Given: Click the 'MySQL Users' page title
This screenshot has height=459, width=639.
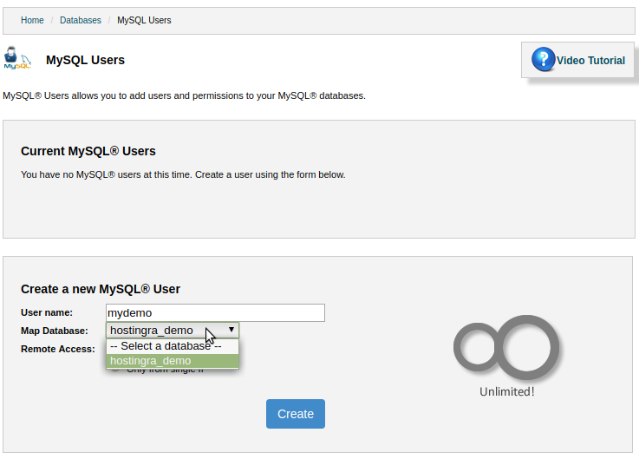Looking at the screenshot, I should pyautogui.click(x=85, y=60).
